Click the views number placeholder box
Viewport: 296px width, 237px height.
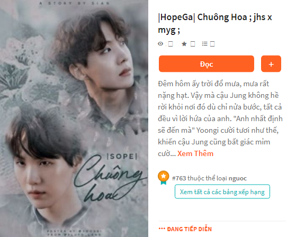click(x=171, y=44)
